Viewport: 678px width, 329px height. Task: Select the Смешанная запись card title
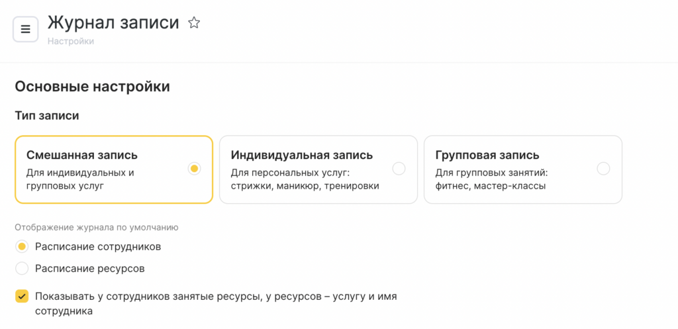[x=82, y=155]
